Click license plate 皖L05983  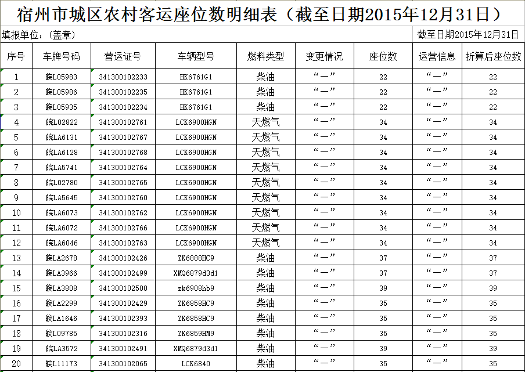(x=62, y=77)
